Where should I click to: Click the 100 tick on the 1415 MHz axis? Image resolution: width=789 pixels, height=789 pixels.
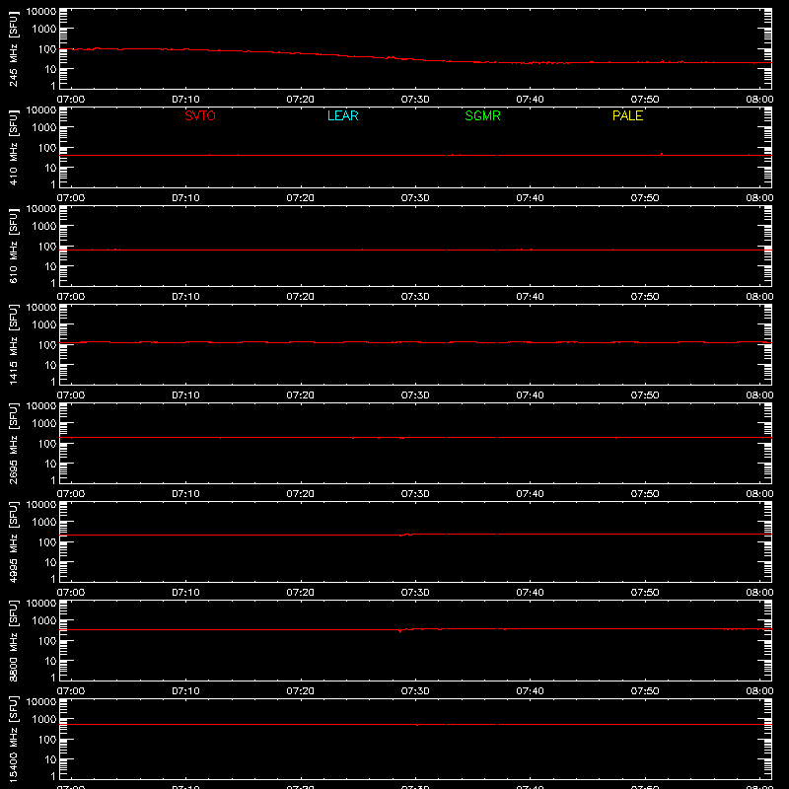point(47,345)
